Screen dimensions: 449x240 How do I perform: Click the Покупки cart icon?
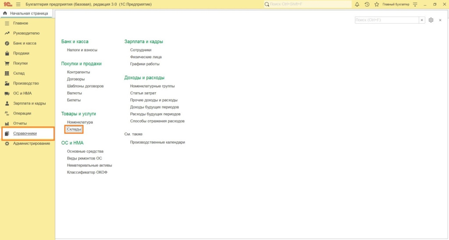tap(7, 63)
